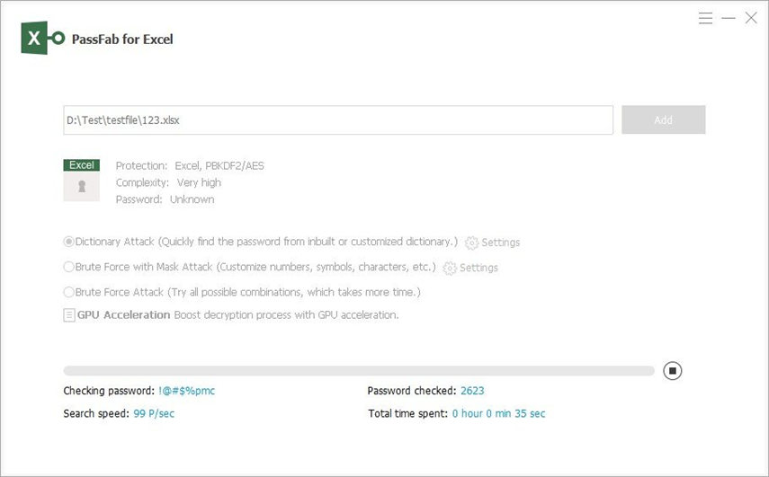Click the Excel lock file icon
This screenshot has height=477, width=769.
pos(82,186)
